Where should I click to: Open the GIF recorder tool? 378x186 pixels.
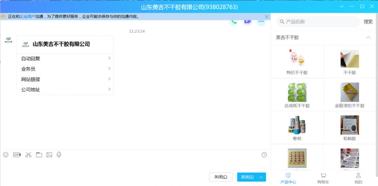(17, 155)
